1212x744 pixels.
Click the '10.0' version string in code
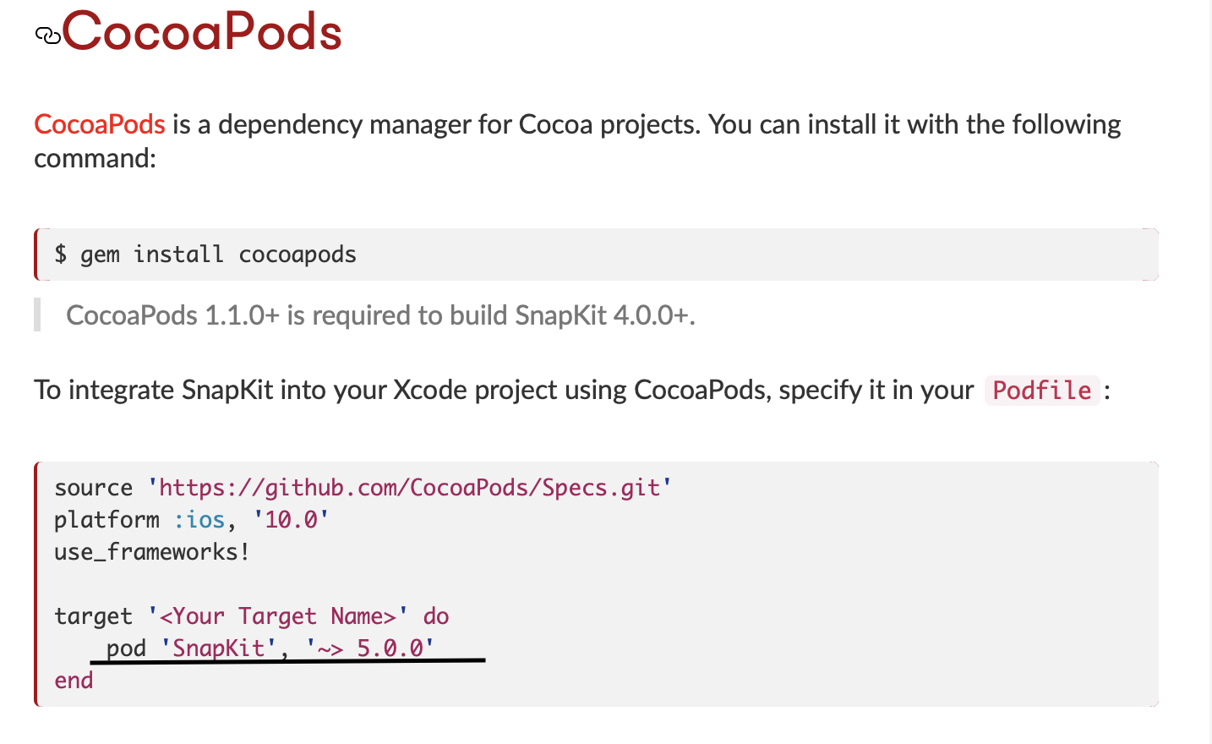point(291,520)
